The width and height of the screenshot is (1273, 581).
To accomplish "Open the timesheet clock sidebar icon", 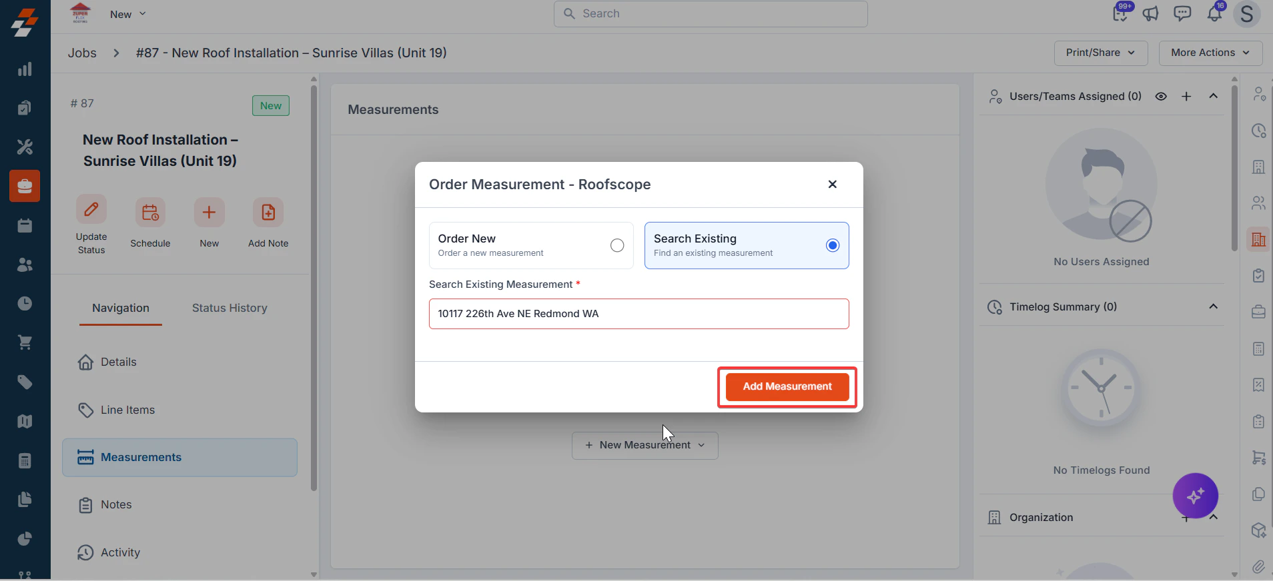I will point(25,304).
